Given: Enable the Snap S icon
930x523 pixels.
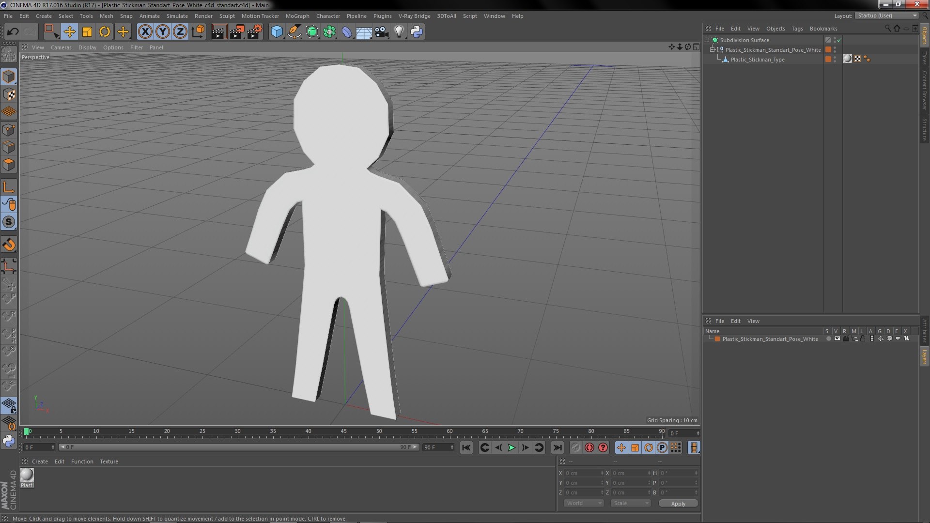Looking at the screenshot, I should [x=9, y=222].
